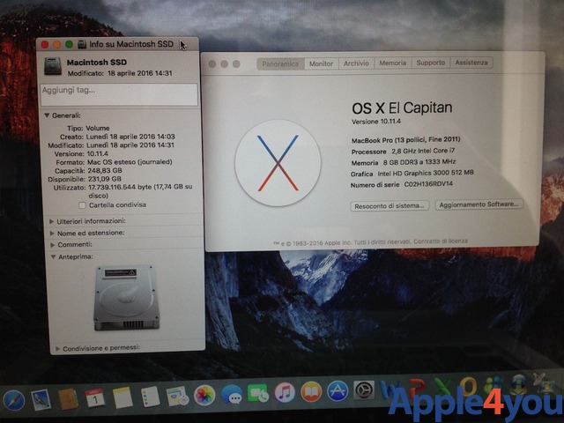Launch Mail from the Dock
The height and width of the screenshot is (423, 564).
(x=41, y=399)
